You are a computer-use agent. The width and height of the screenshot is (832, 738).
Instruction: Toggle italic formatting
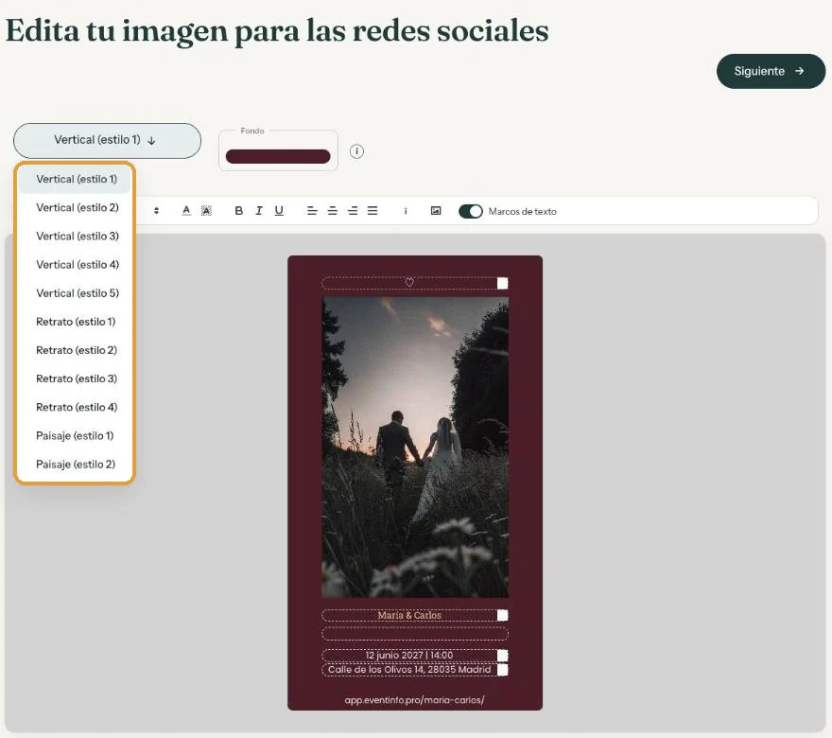(x=259, y=211)
